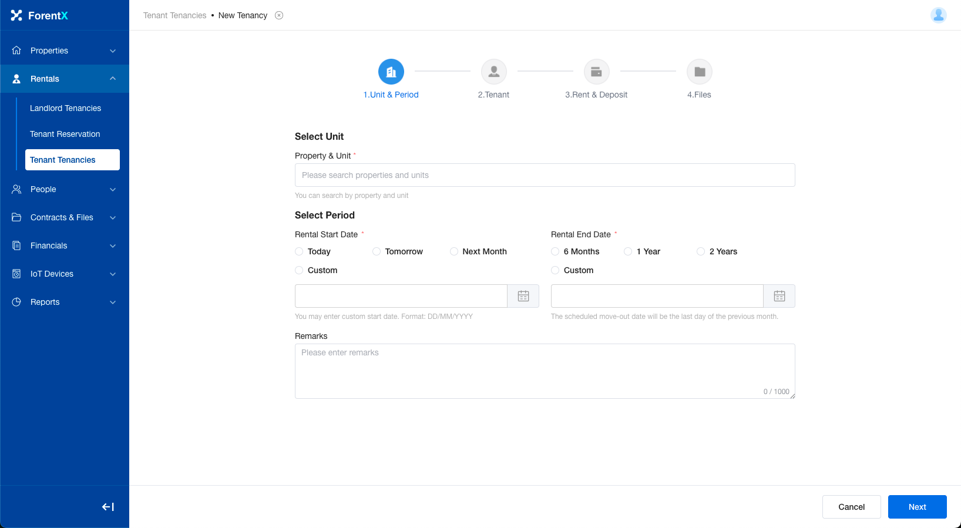Open the rental start date calendar picker
961x528 pixels.
(523, 296)
